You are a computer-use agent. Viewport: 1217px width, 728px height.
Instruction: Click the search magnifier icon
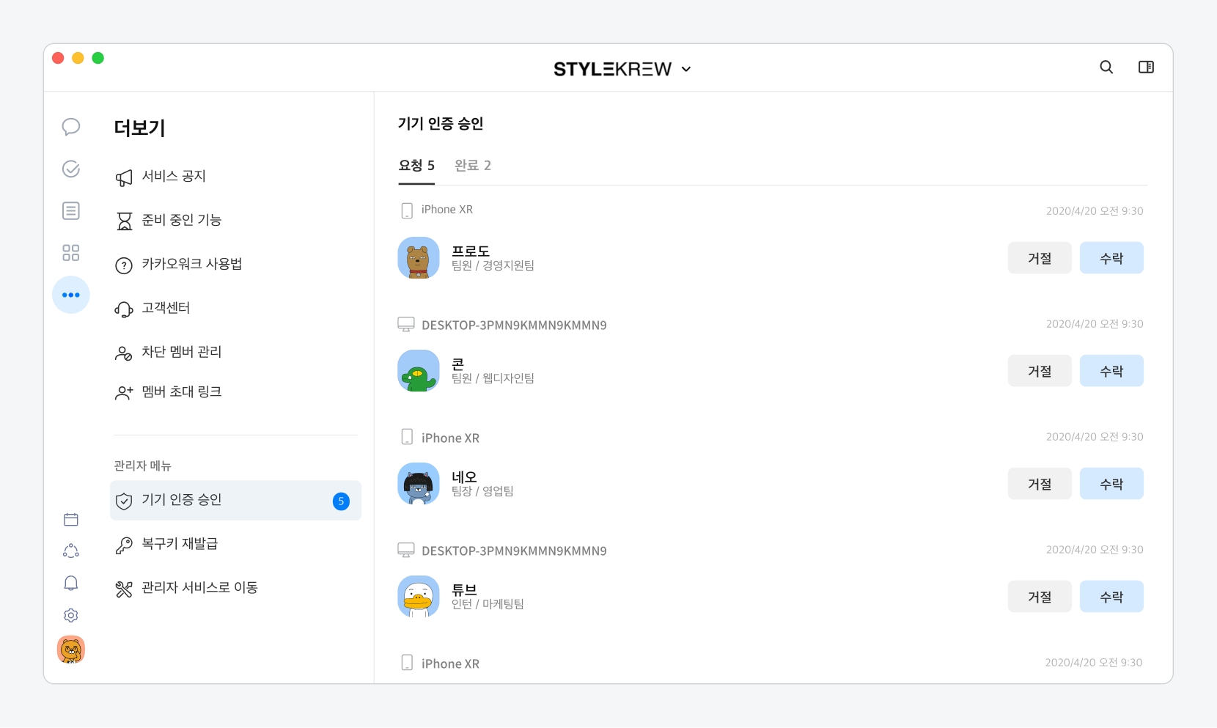pyautogui.click(x=1106, y=67)
